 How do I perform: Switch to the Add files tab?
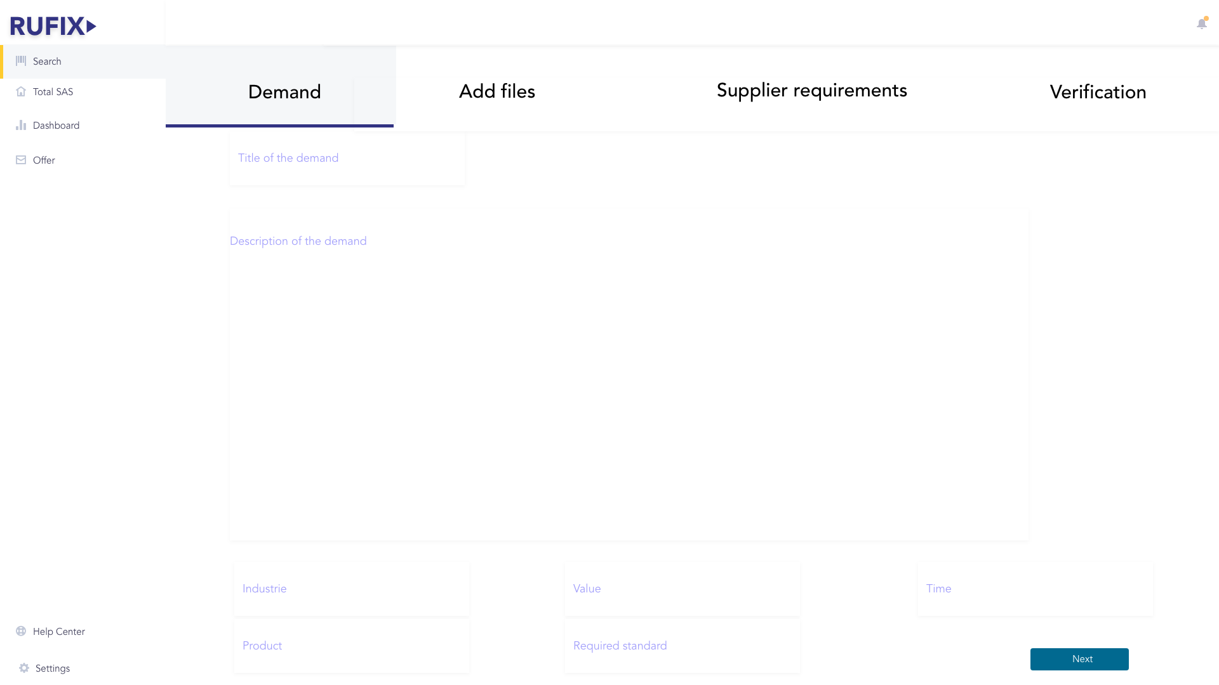496,91
